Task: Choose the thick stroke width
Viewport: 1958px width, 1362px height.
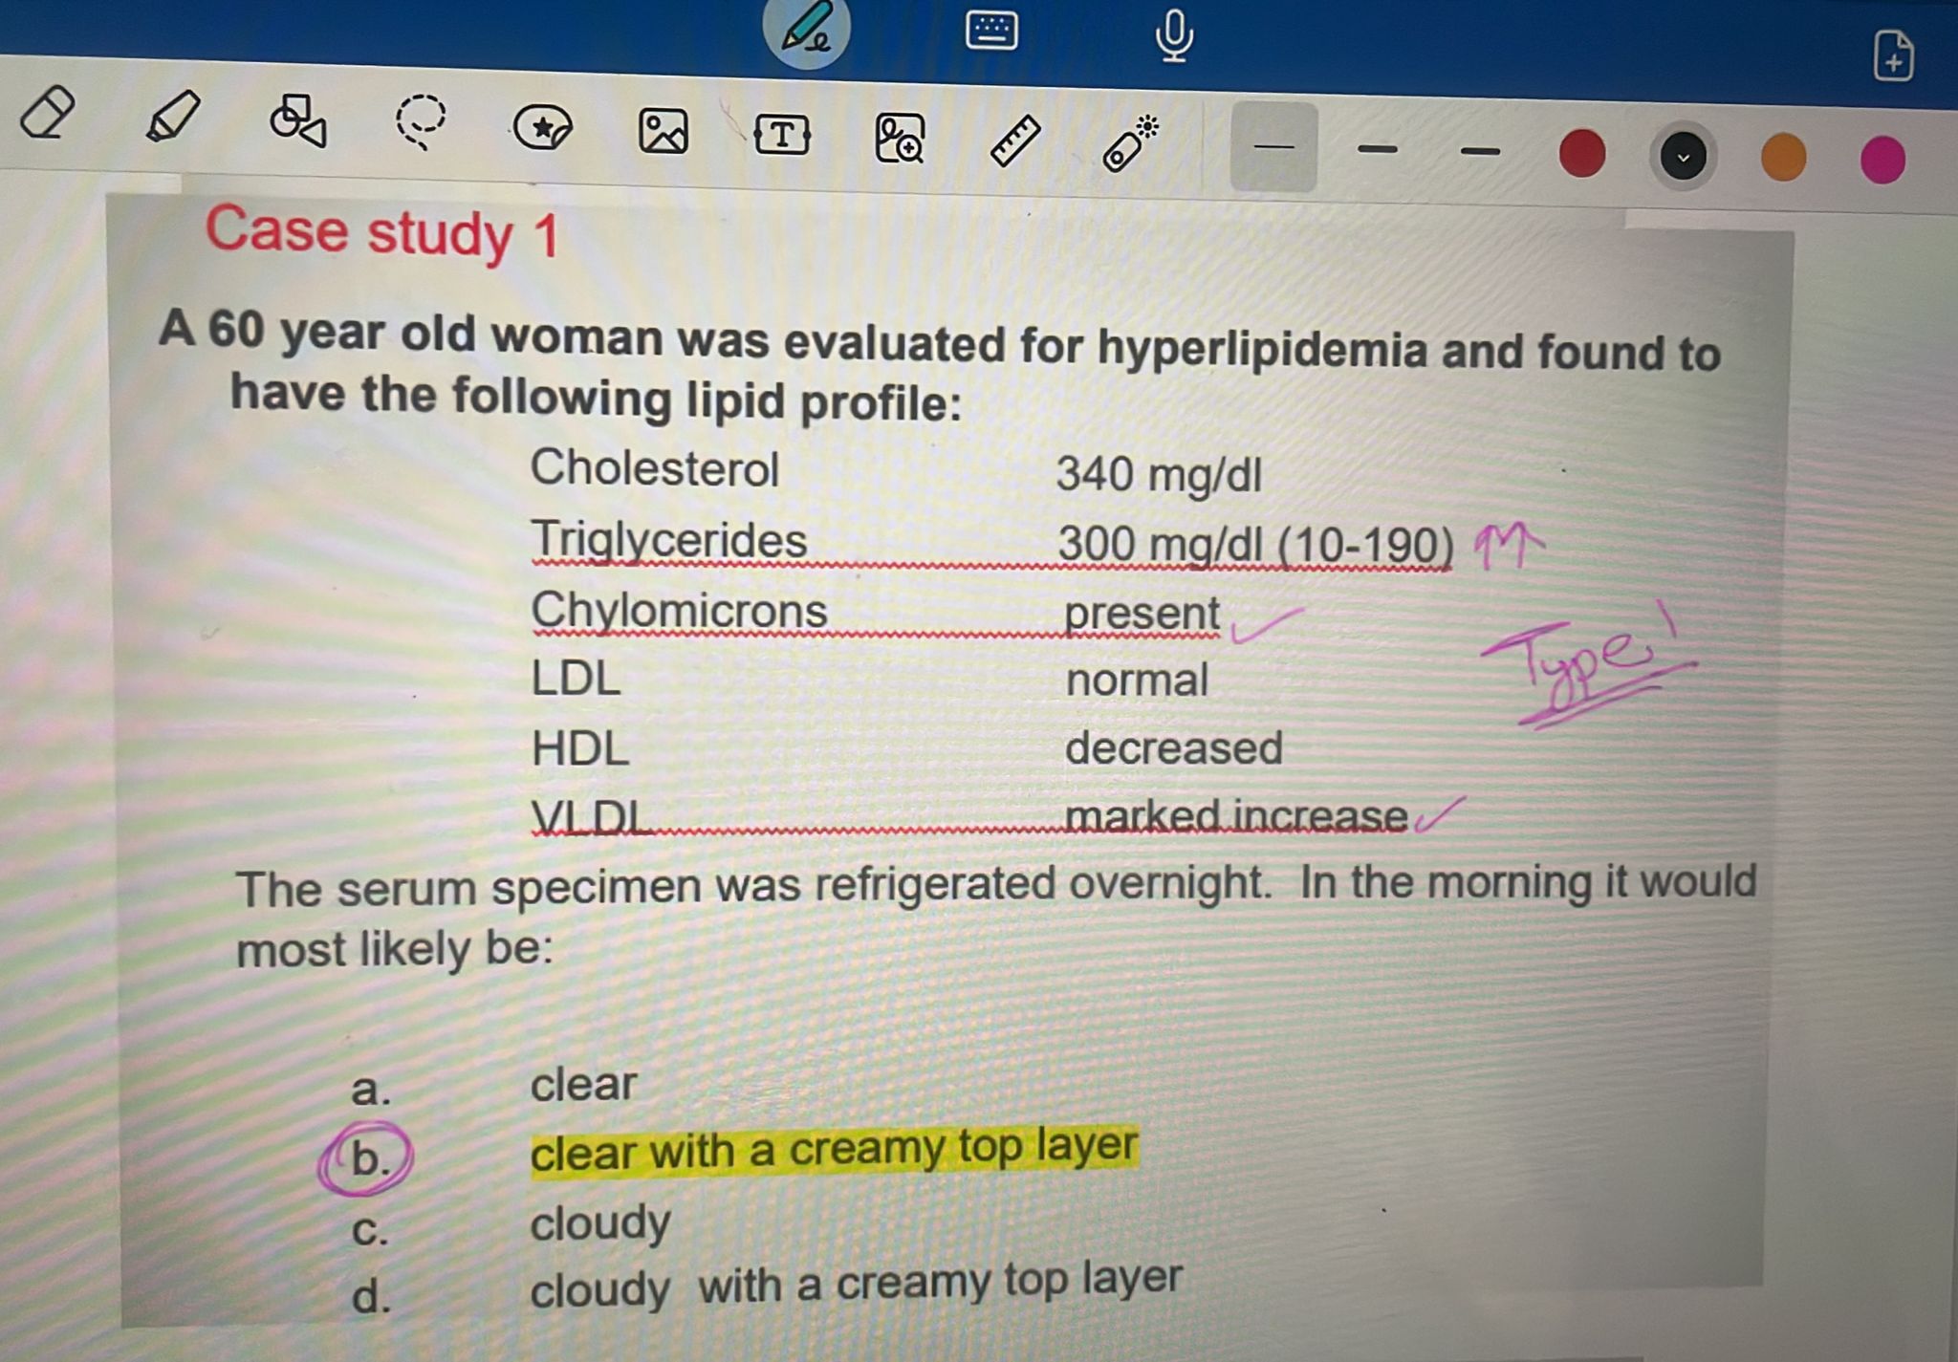Action: (1480, 151)
